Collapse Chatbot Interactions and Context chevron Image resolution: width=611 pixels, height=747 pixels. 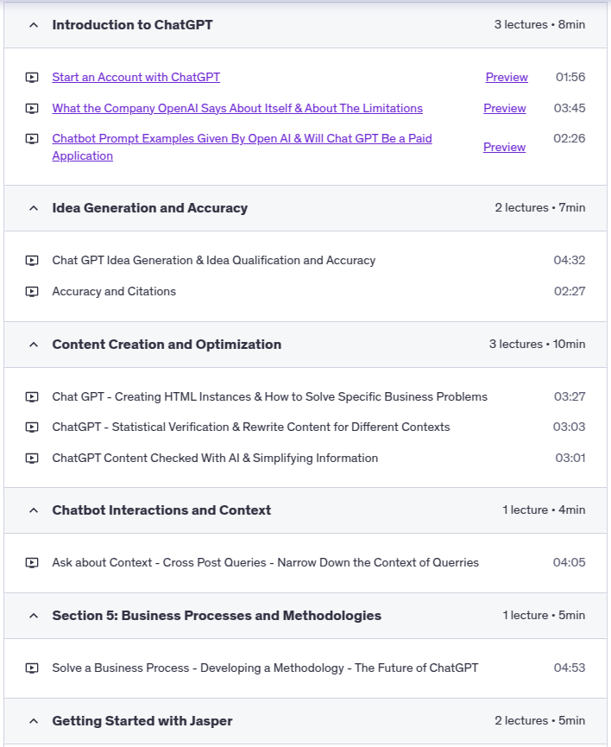(x=34, y=510)
